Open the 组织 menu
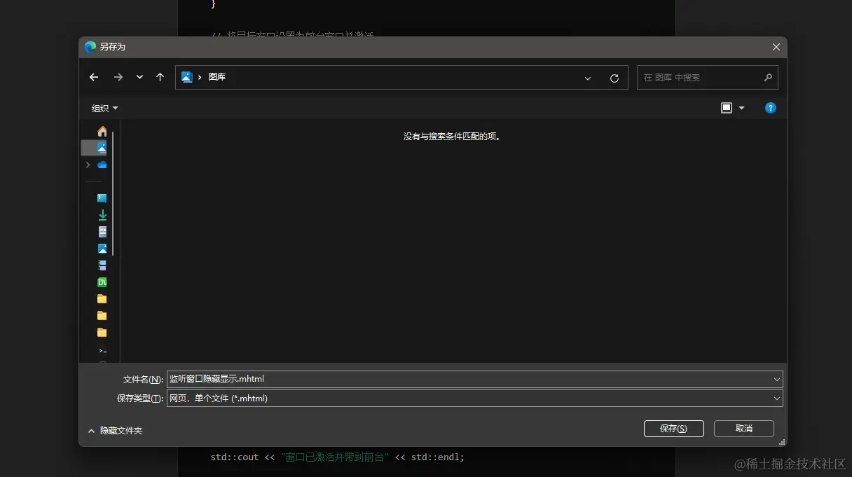852x477 pixels. [105, 108]
